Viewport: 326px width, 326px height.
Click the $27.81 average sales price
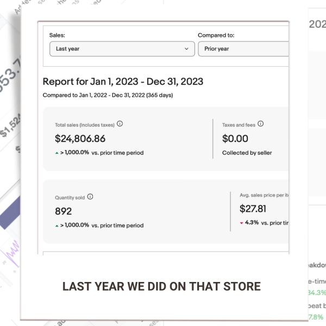pos(253,209)
